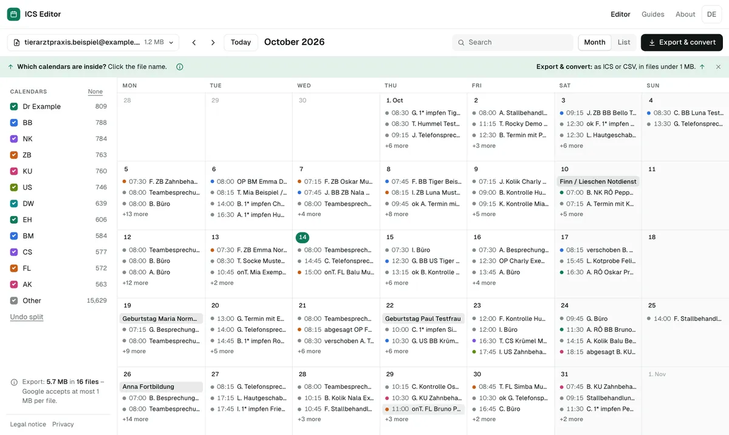
Task: Switch to Month view
Action: [x=595, y=42]
